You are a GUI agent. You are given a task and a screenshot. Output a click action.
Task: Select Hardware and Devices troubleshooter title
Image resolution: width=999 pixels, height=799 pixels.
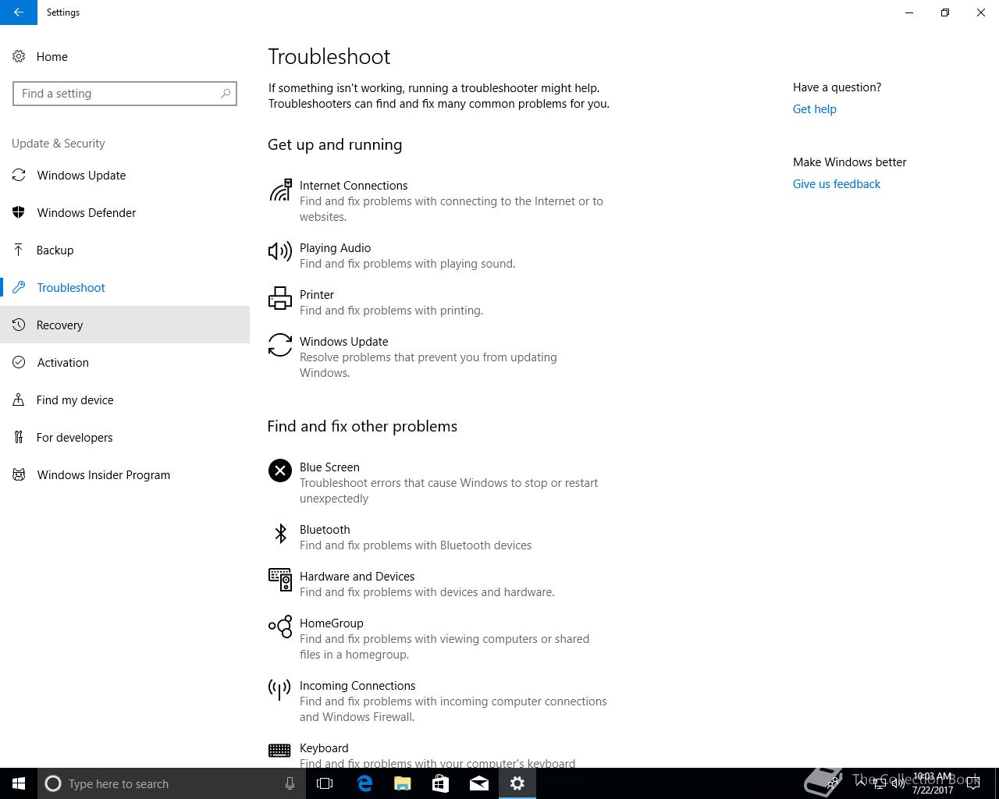point(357,577)
